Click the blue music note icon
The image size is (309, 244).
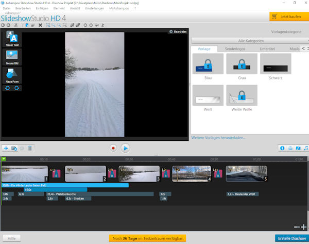coord(306,148)
